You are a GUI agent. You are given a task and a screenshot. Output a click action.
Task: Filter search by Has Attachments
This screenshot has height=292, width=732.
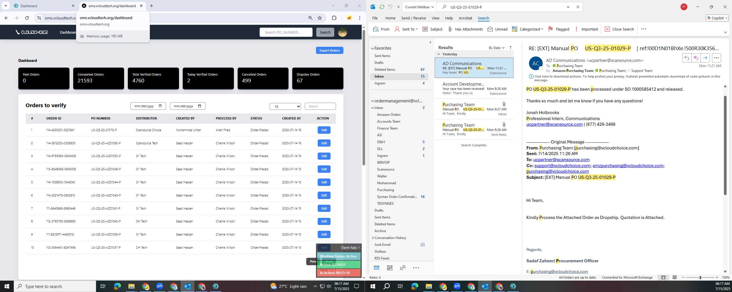pos(465,29)
